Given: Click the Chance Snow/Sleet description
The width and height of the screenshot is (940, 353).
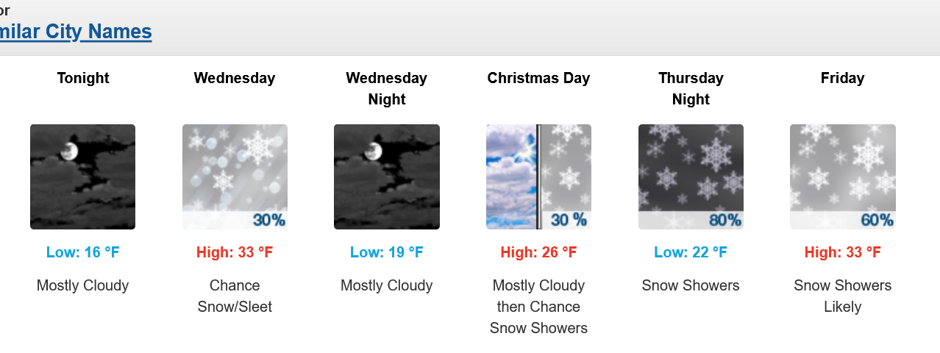Looking at the screenshot, I should pyautogui.click(x=235, y=296).
